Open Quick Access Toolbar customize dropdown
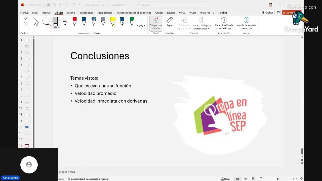This screenshot has width=322, height=181. pyautogui.click(x=79, y=5)
